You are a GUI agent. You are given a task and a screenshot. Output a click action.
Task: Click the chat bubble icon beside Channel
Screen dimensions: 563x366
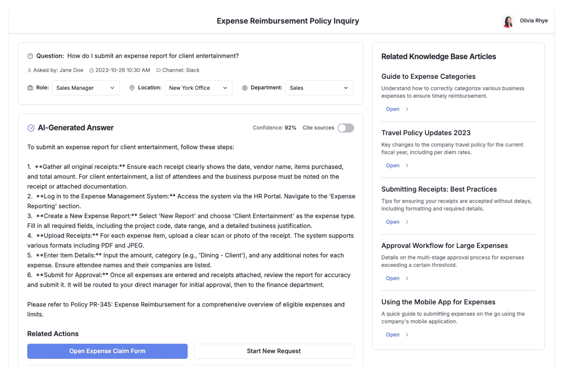[x=158, y=70]
